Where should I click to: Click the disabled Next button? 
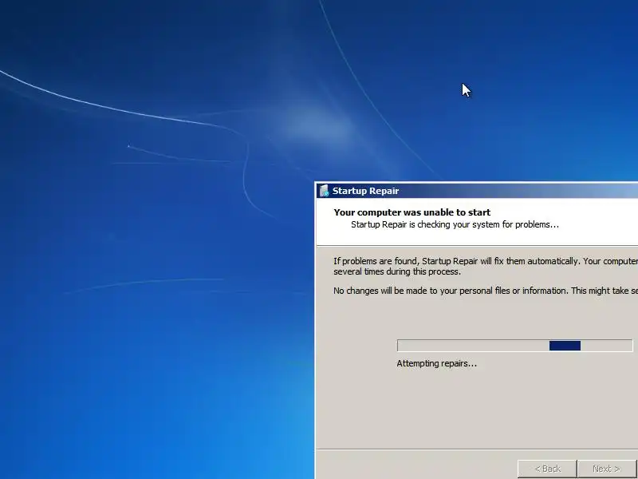[x=606, y=469]
